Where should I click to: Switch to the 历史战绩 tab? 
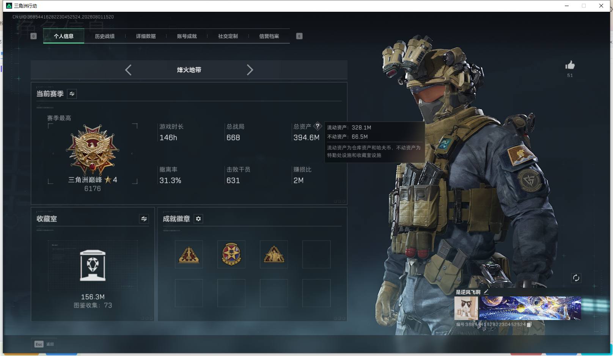pyautogui.click(x=105, y=36)
